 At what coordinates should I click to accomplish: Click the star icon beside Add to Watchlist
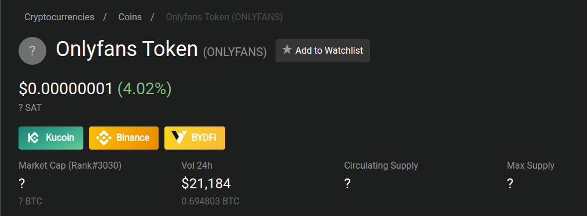(x=287, y=50)
